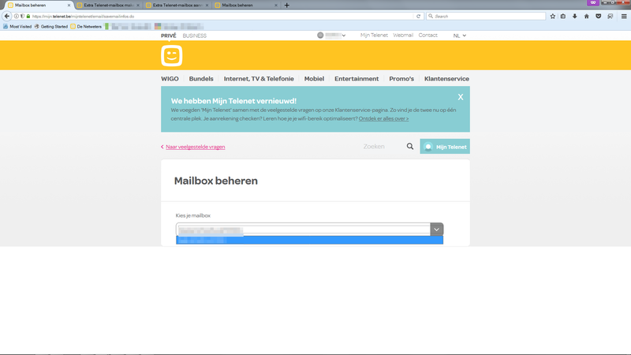Switch to third tab 'Extra Telenet-mailbox aan...'

tap(177, 6)
